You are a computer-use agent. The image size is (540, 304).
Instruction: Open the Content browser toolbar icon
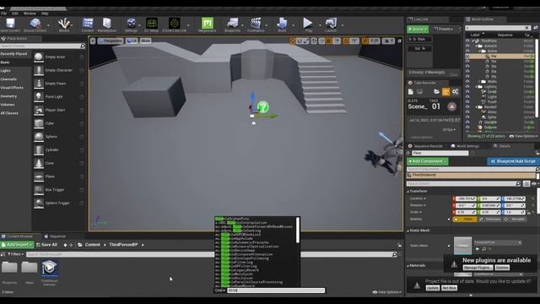(88, 24)
